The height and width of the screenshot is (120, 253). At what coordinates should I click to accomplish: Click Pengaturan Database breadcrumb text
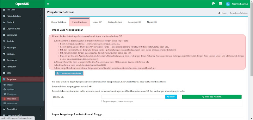(239, 13)
